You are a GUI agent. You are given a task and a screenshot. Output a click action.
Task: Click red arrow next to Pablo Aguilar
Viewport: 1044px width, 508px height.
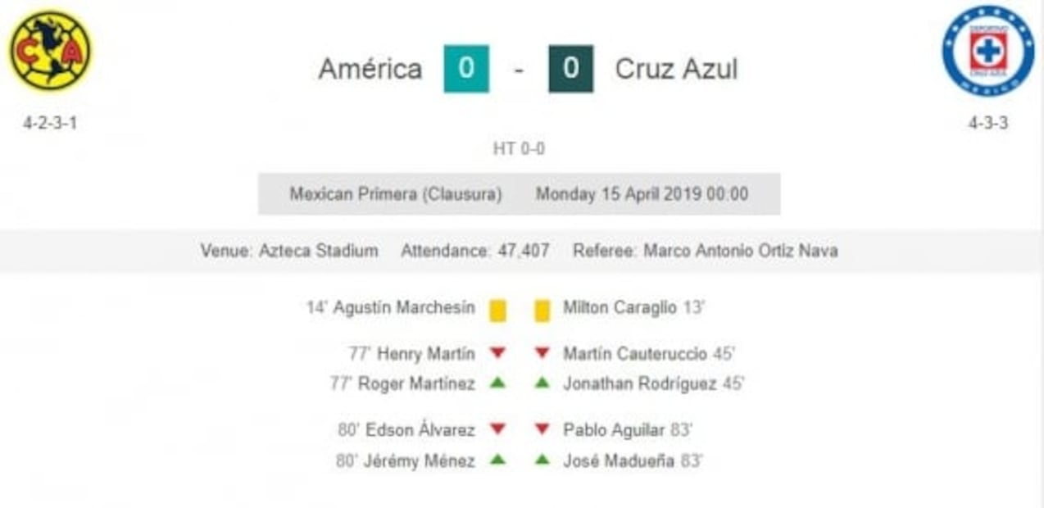pyautogui.click(x=542, y=429)
